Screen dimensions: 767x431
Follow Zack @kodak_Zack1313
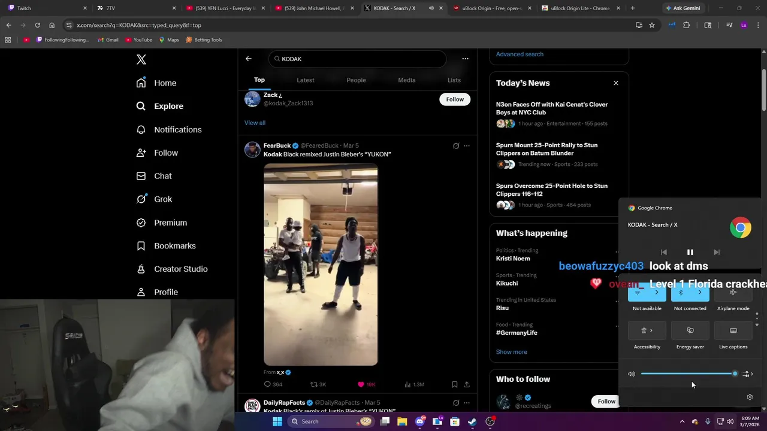click(x=455, y=99)
